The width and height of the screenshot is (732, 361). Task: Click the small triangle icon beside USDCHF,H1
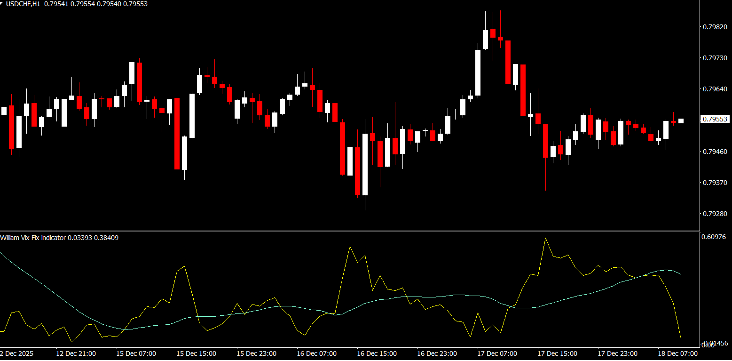(x=2, y=3)
